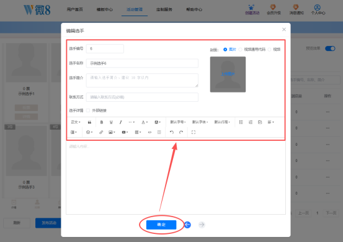The image size is (343, 242).
Task: Insert a to-do checklist in editor
Action: pyautogui.click(x=260, y=122)
